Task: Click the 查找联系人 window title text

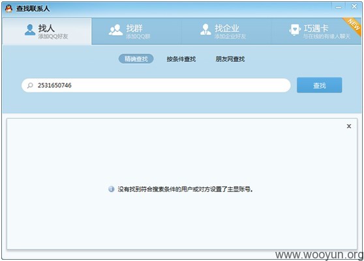Action: 33,8
